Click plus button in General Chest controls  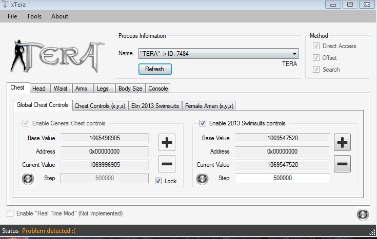click(x=167, y=142)
